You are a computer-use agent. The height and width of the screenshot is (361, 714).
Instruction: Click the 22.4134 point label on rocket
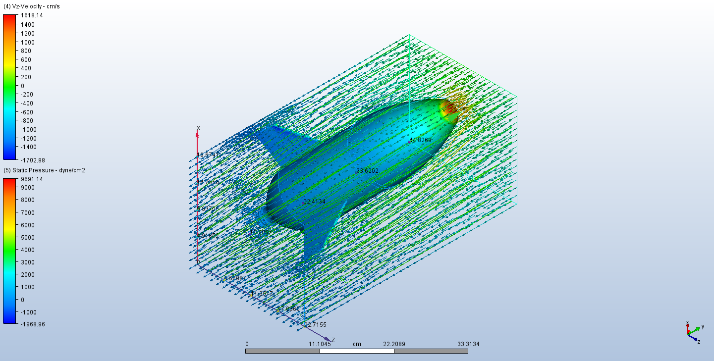click(x=314, y=202)
